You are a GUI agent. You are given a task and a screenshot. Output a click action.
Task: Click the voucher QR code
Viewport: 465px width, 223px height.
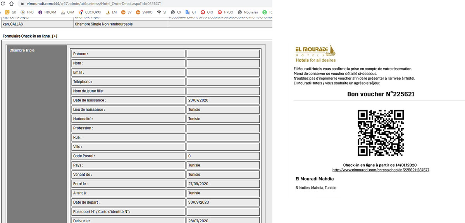pyautogui.click(x=381, y=133)
